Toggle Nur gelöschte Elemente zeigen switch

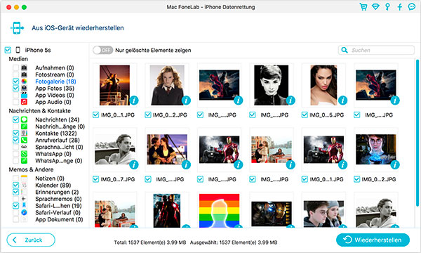(x=103, y=50)
